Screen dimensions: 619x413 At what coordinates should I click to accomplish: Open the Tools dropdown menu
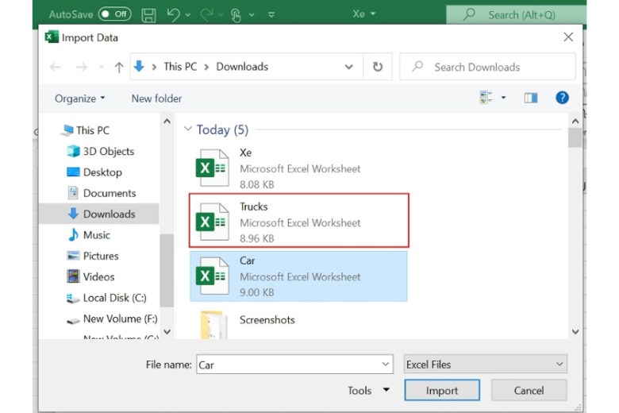(368, 390)
